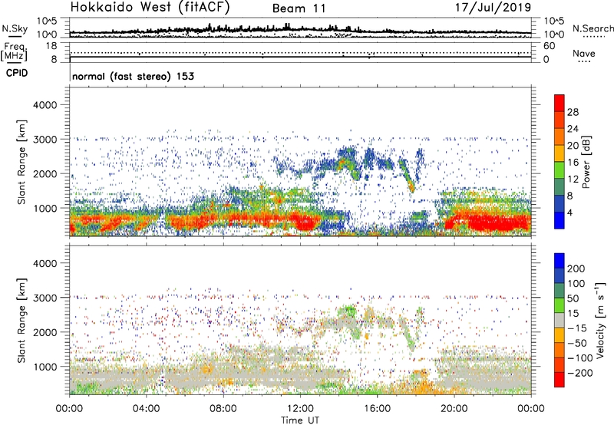Click the velocity panel 'Slant Range [km]' label
Viewport: 614px width, 425px height.
[x=21, y=320]
